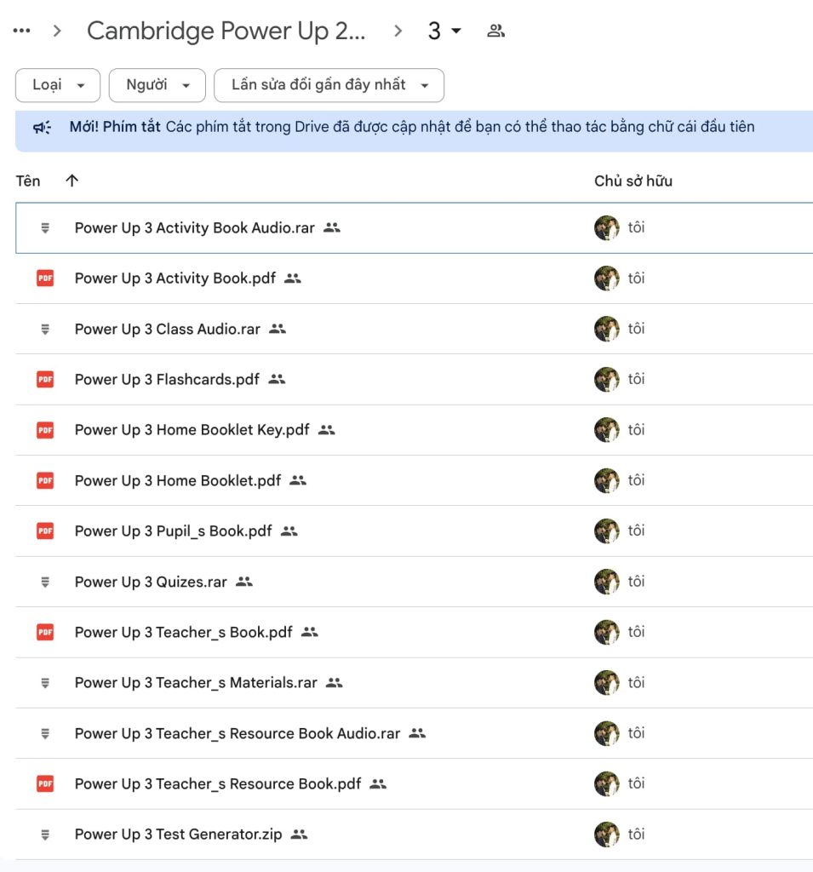Viewport: 813px width, 872px height.
Task: Click the announcement megaphone icon in the banner
Action: pos(42,128)
